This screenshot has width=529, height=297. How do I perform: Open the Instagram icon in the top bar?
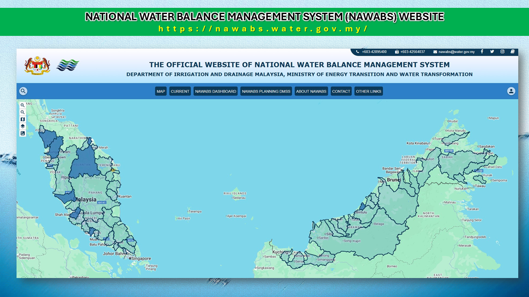coord(502,52)
